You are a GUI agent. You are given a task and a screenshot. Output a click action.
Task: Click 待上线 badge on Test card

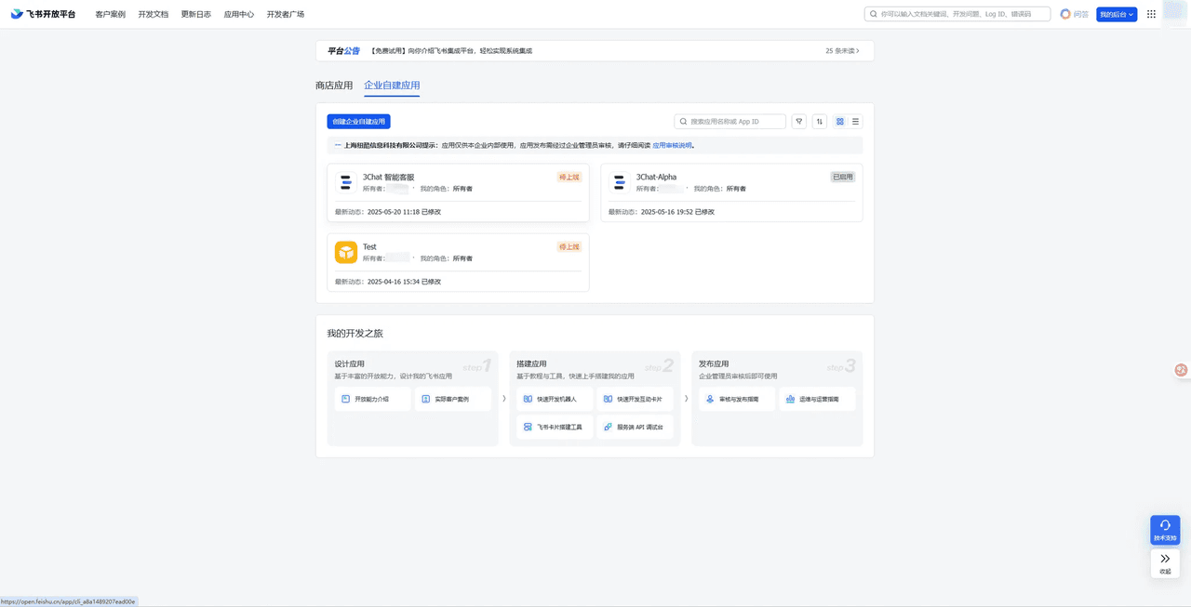click(569, 246)
